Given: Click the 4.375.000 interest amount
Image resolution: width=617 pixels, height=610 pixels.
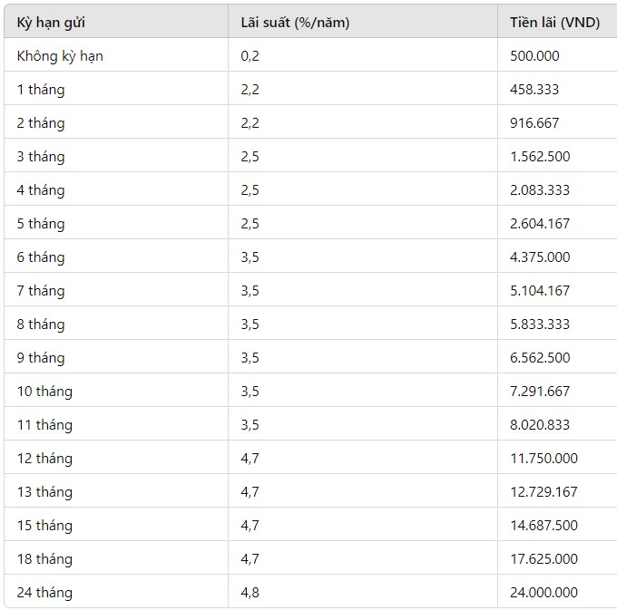Looking at the screenshot, I should tap(540, 257).
